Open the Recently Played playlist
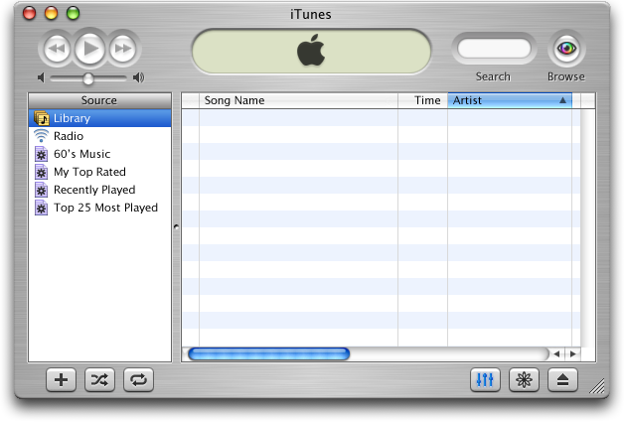Image resolution: width=624 pixels, height=422 pixels. pyautogui.click(x=100, y=190)
